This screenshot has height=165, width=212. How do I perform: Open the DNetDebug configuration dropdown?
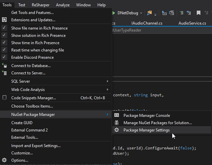[141, 13]
